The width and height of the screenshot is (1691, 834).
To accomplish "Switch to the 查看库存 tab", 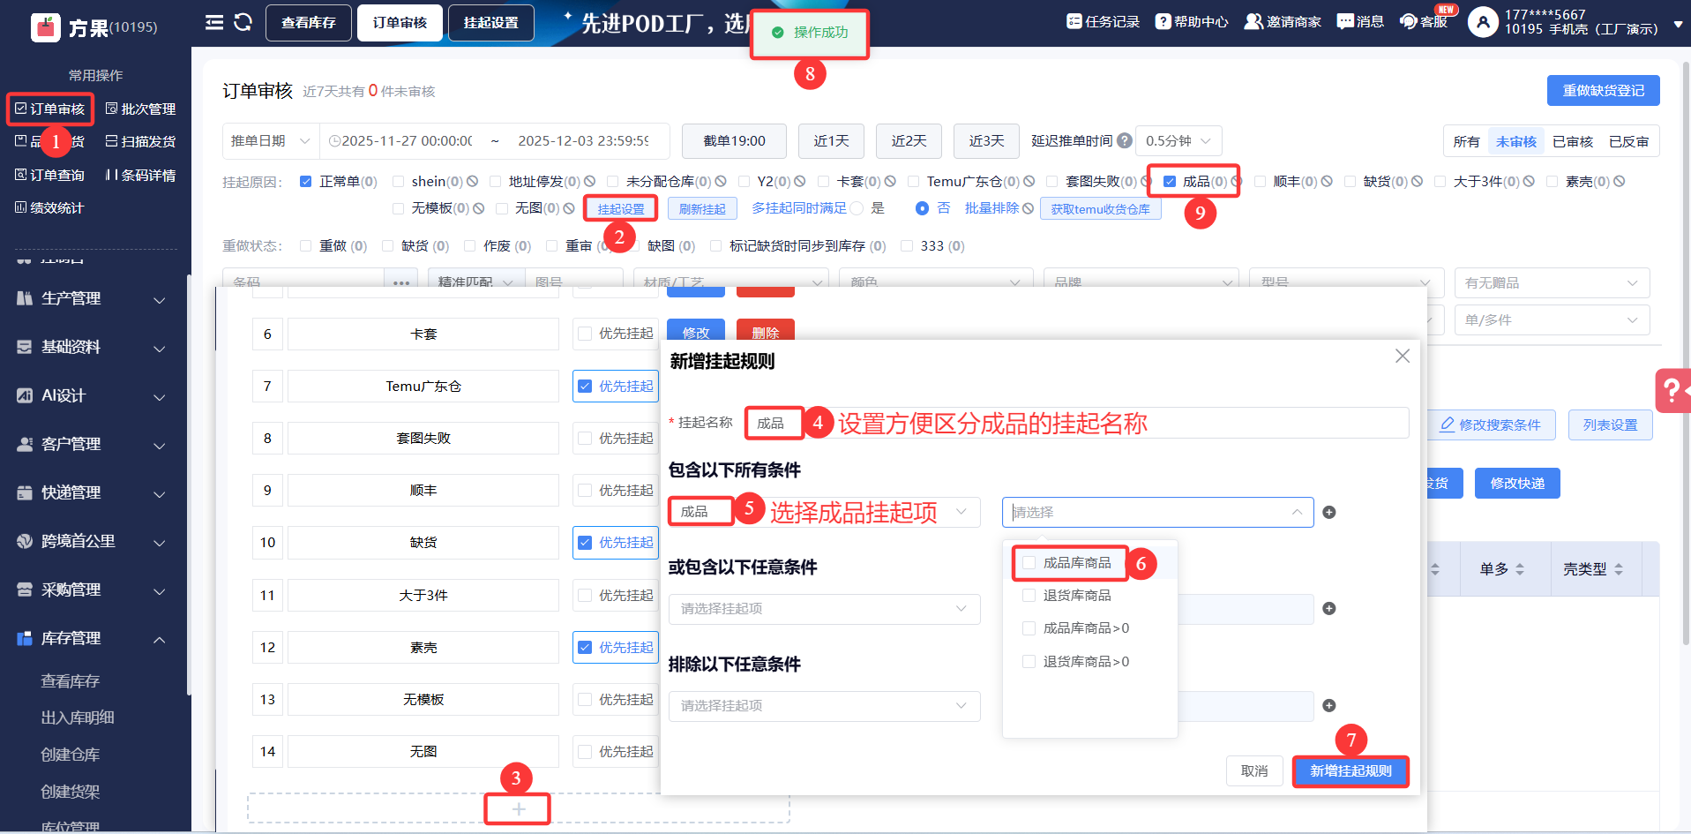I will [x=308, y=23].
